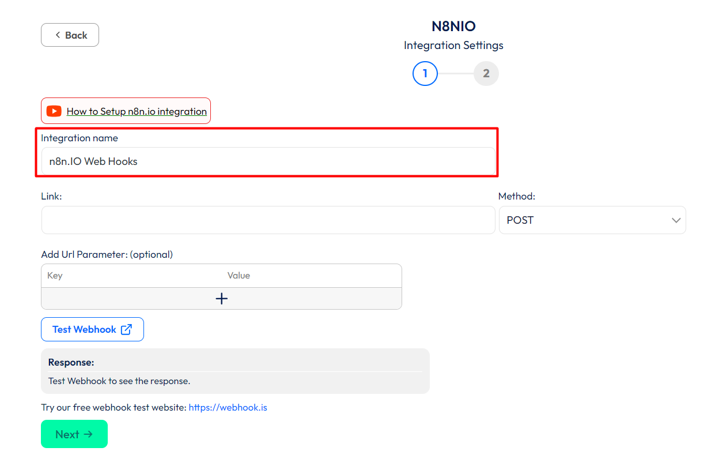Click the Method dropdown chevron arrow
This screenshot has width=715, height=455.
click(x=676, y=220)
